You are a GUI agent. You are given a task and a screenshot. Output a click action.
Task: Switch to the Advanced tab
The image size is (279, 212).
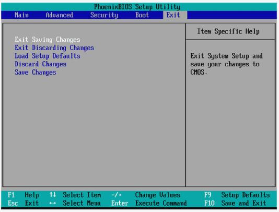pyautogui.click(x=59, y=15)
